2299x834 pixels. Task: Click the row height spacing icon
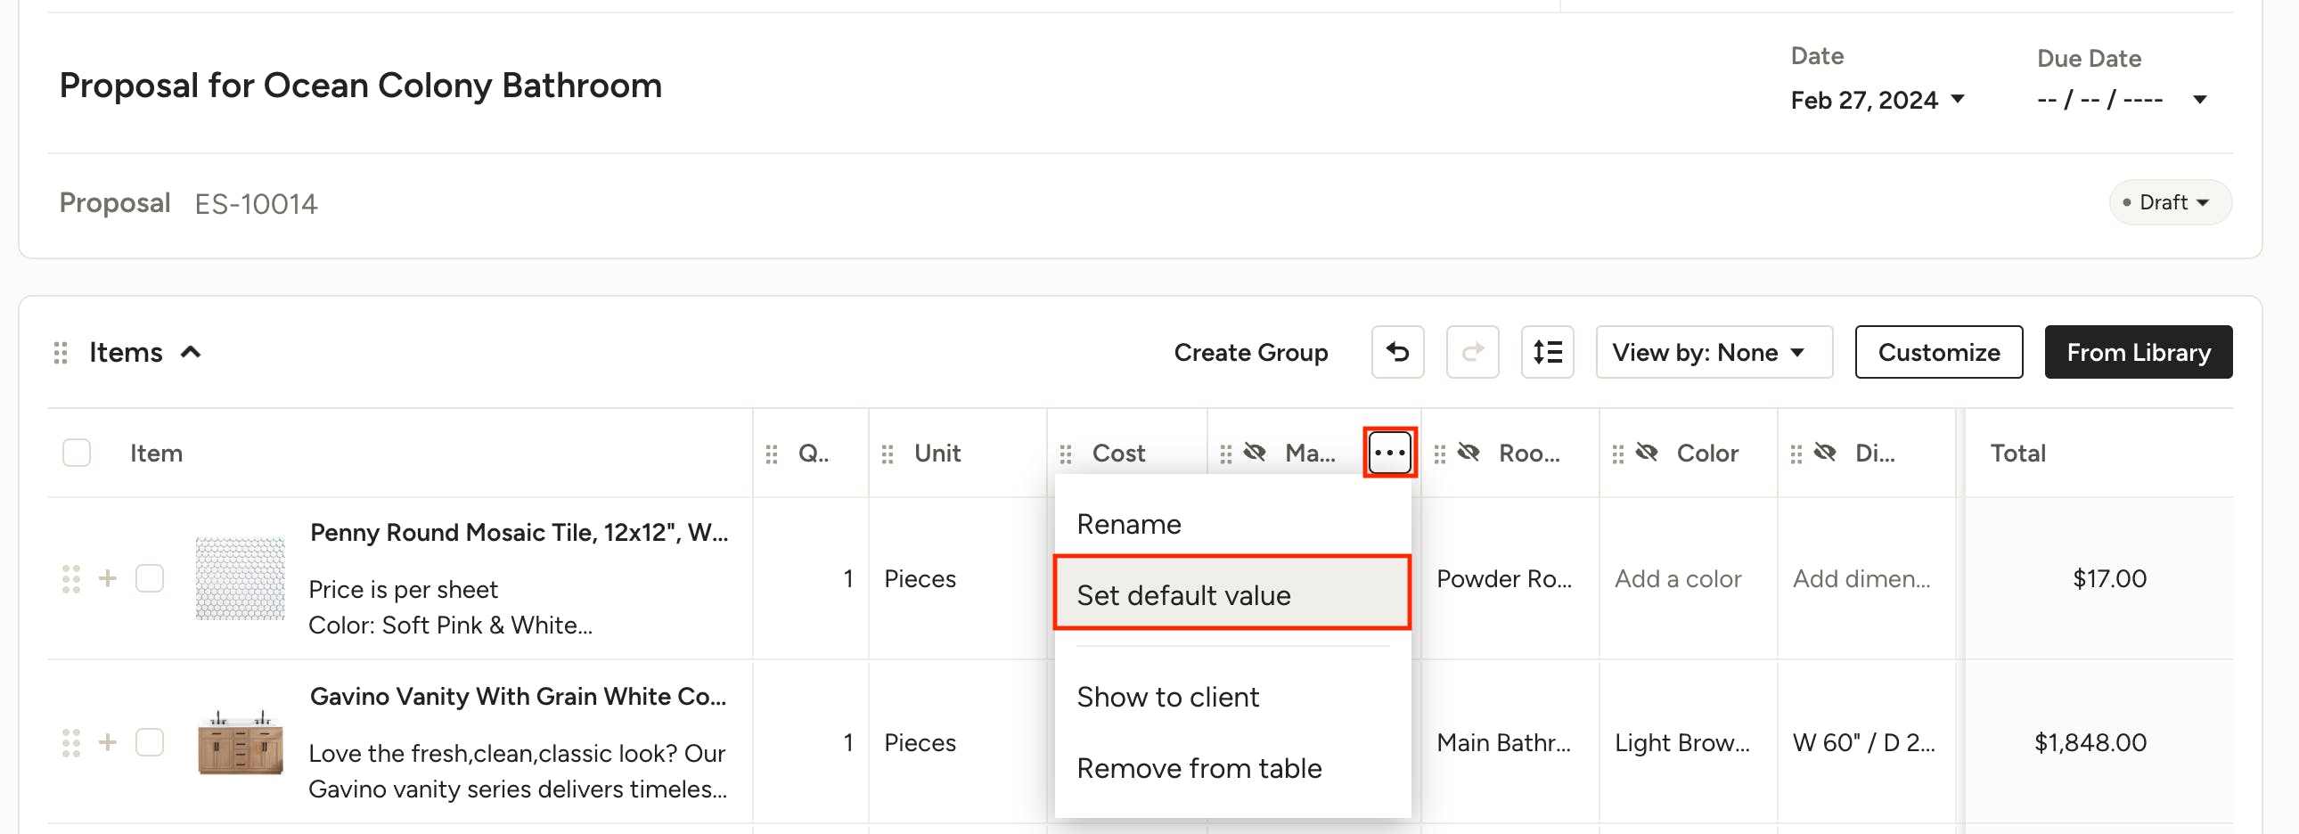coord(1547,352)
